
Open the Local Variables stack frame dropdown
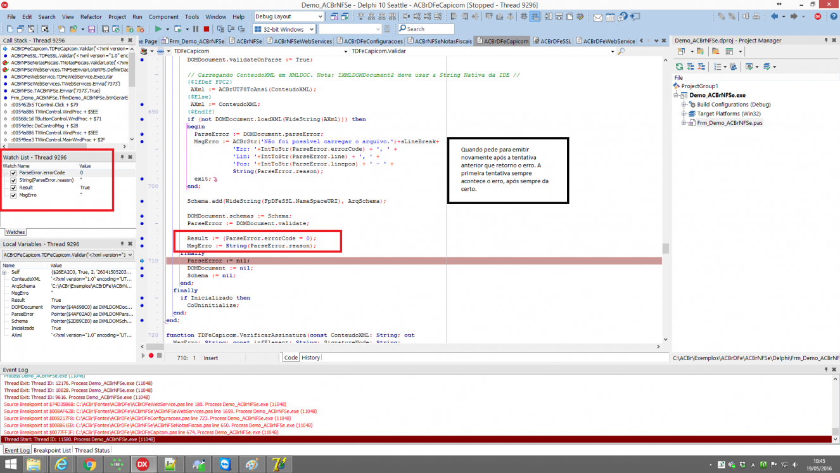point(130,255)
